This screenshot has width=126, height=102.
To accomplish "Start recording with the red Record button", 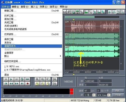I will (28, 84).
